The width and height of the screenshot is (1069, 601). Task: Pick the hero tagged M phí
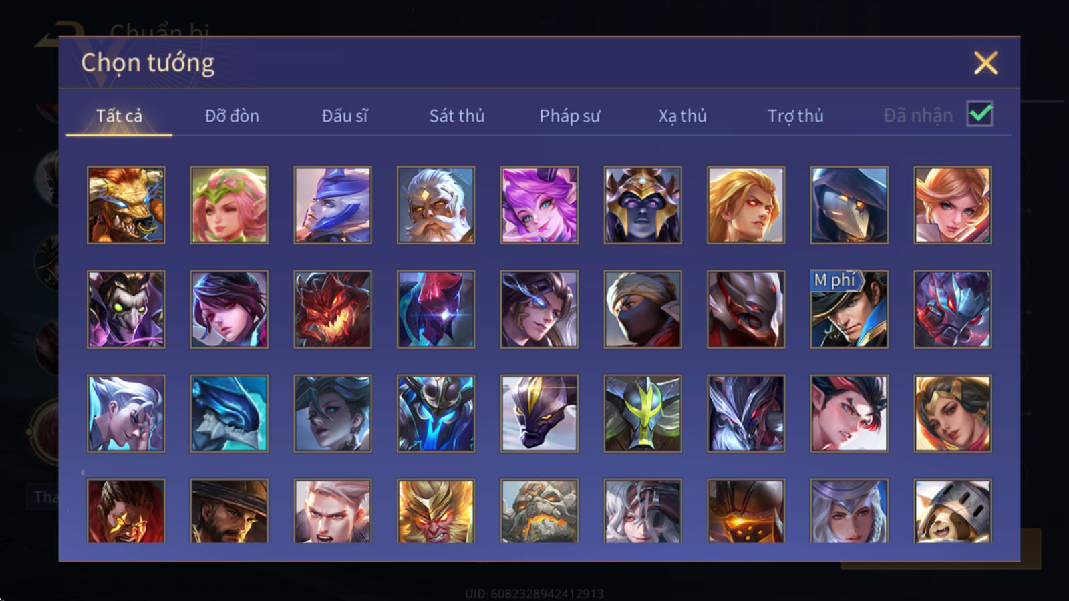point(849,309)
